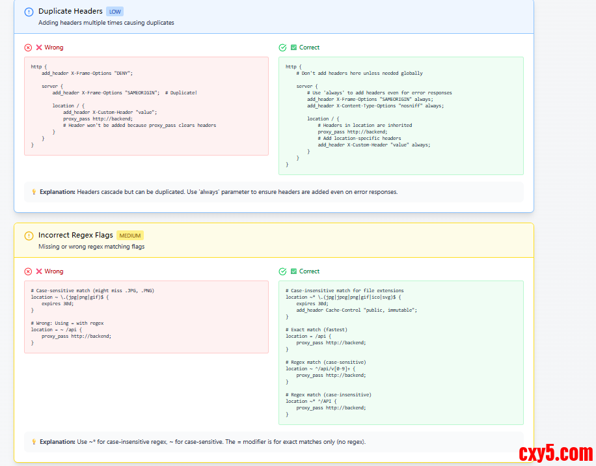This screenshot has height=466, width=596.
Task: Click the green code block with Cache-Control header
Action: coord(401,353)
